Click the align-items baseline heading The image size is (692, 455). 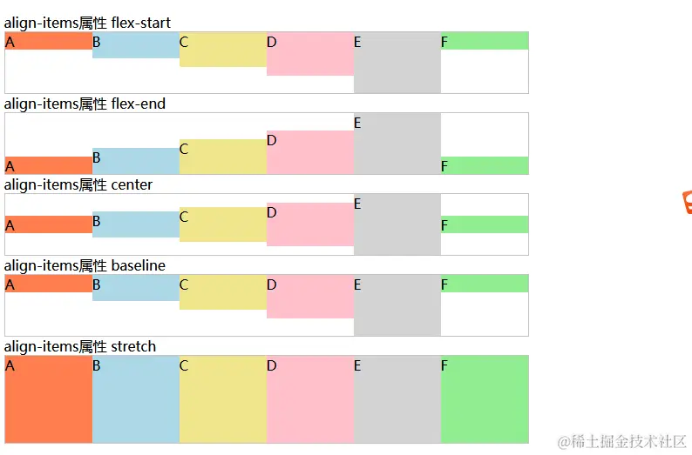85,265
